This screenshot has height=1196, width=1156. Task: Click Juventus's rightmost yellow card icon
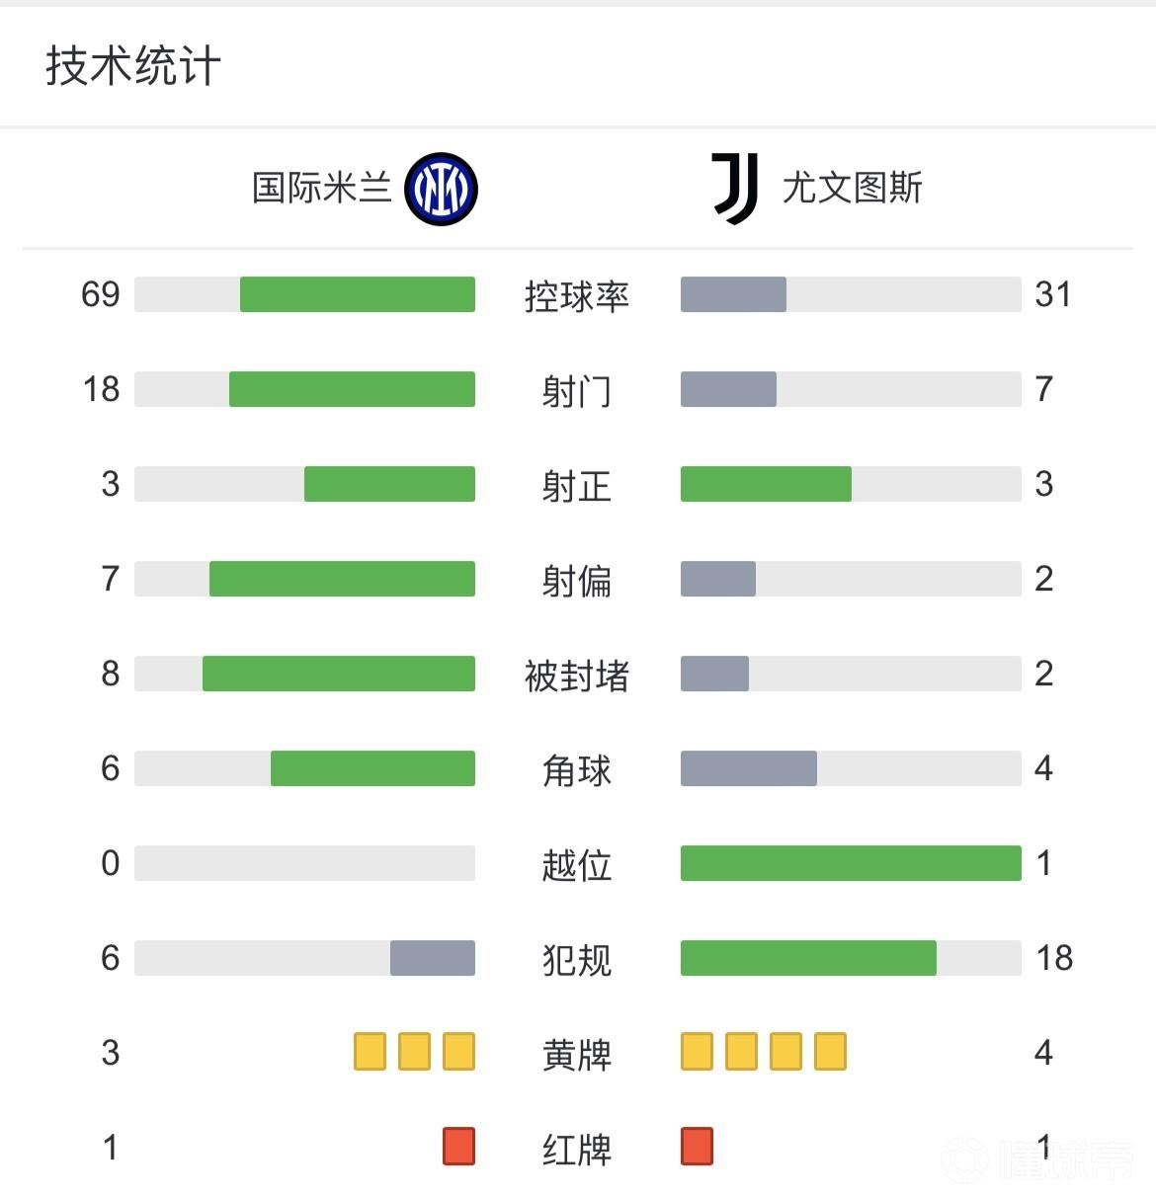tap(830, 1052)
